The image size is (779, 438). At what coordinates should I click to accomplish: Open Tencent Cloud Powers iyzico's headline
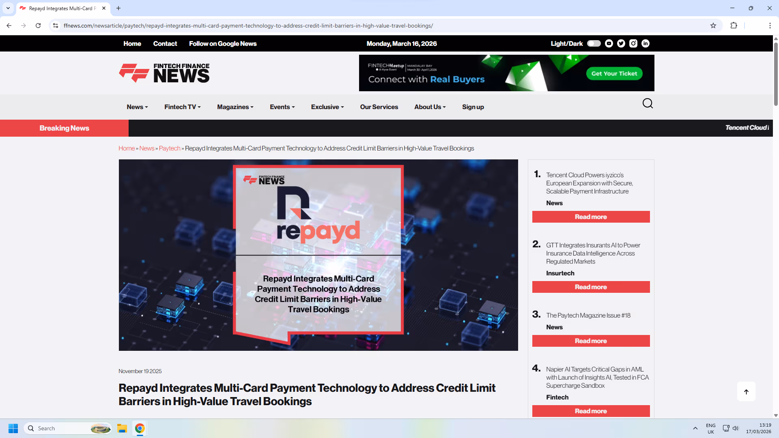pyautogui.click(x=590, y=183)
